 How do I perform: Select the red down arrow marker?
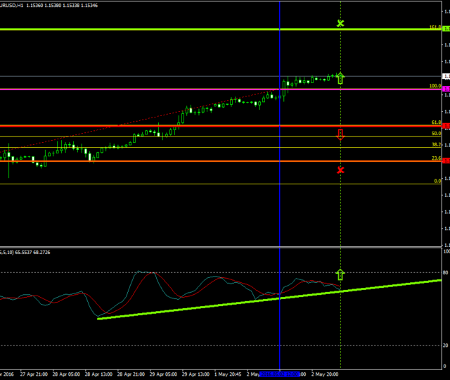coord(341,134)
